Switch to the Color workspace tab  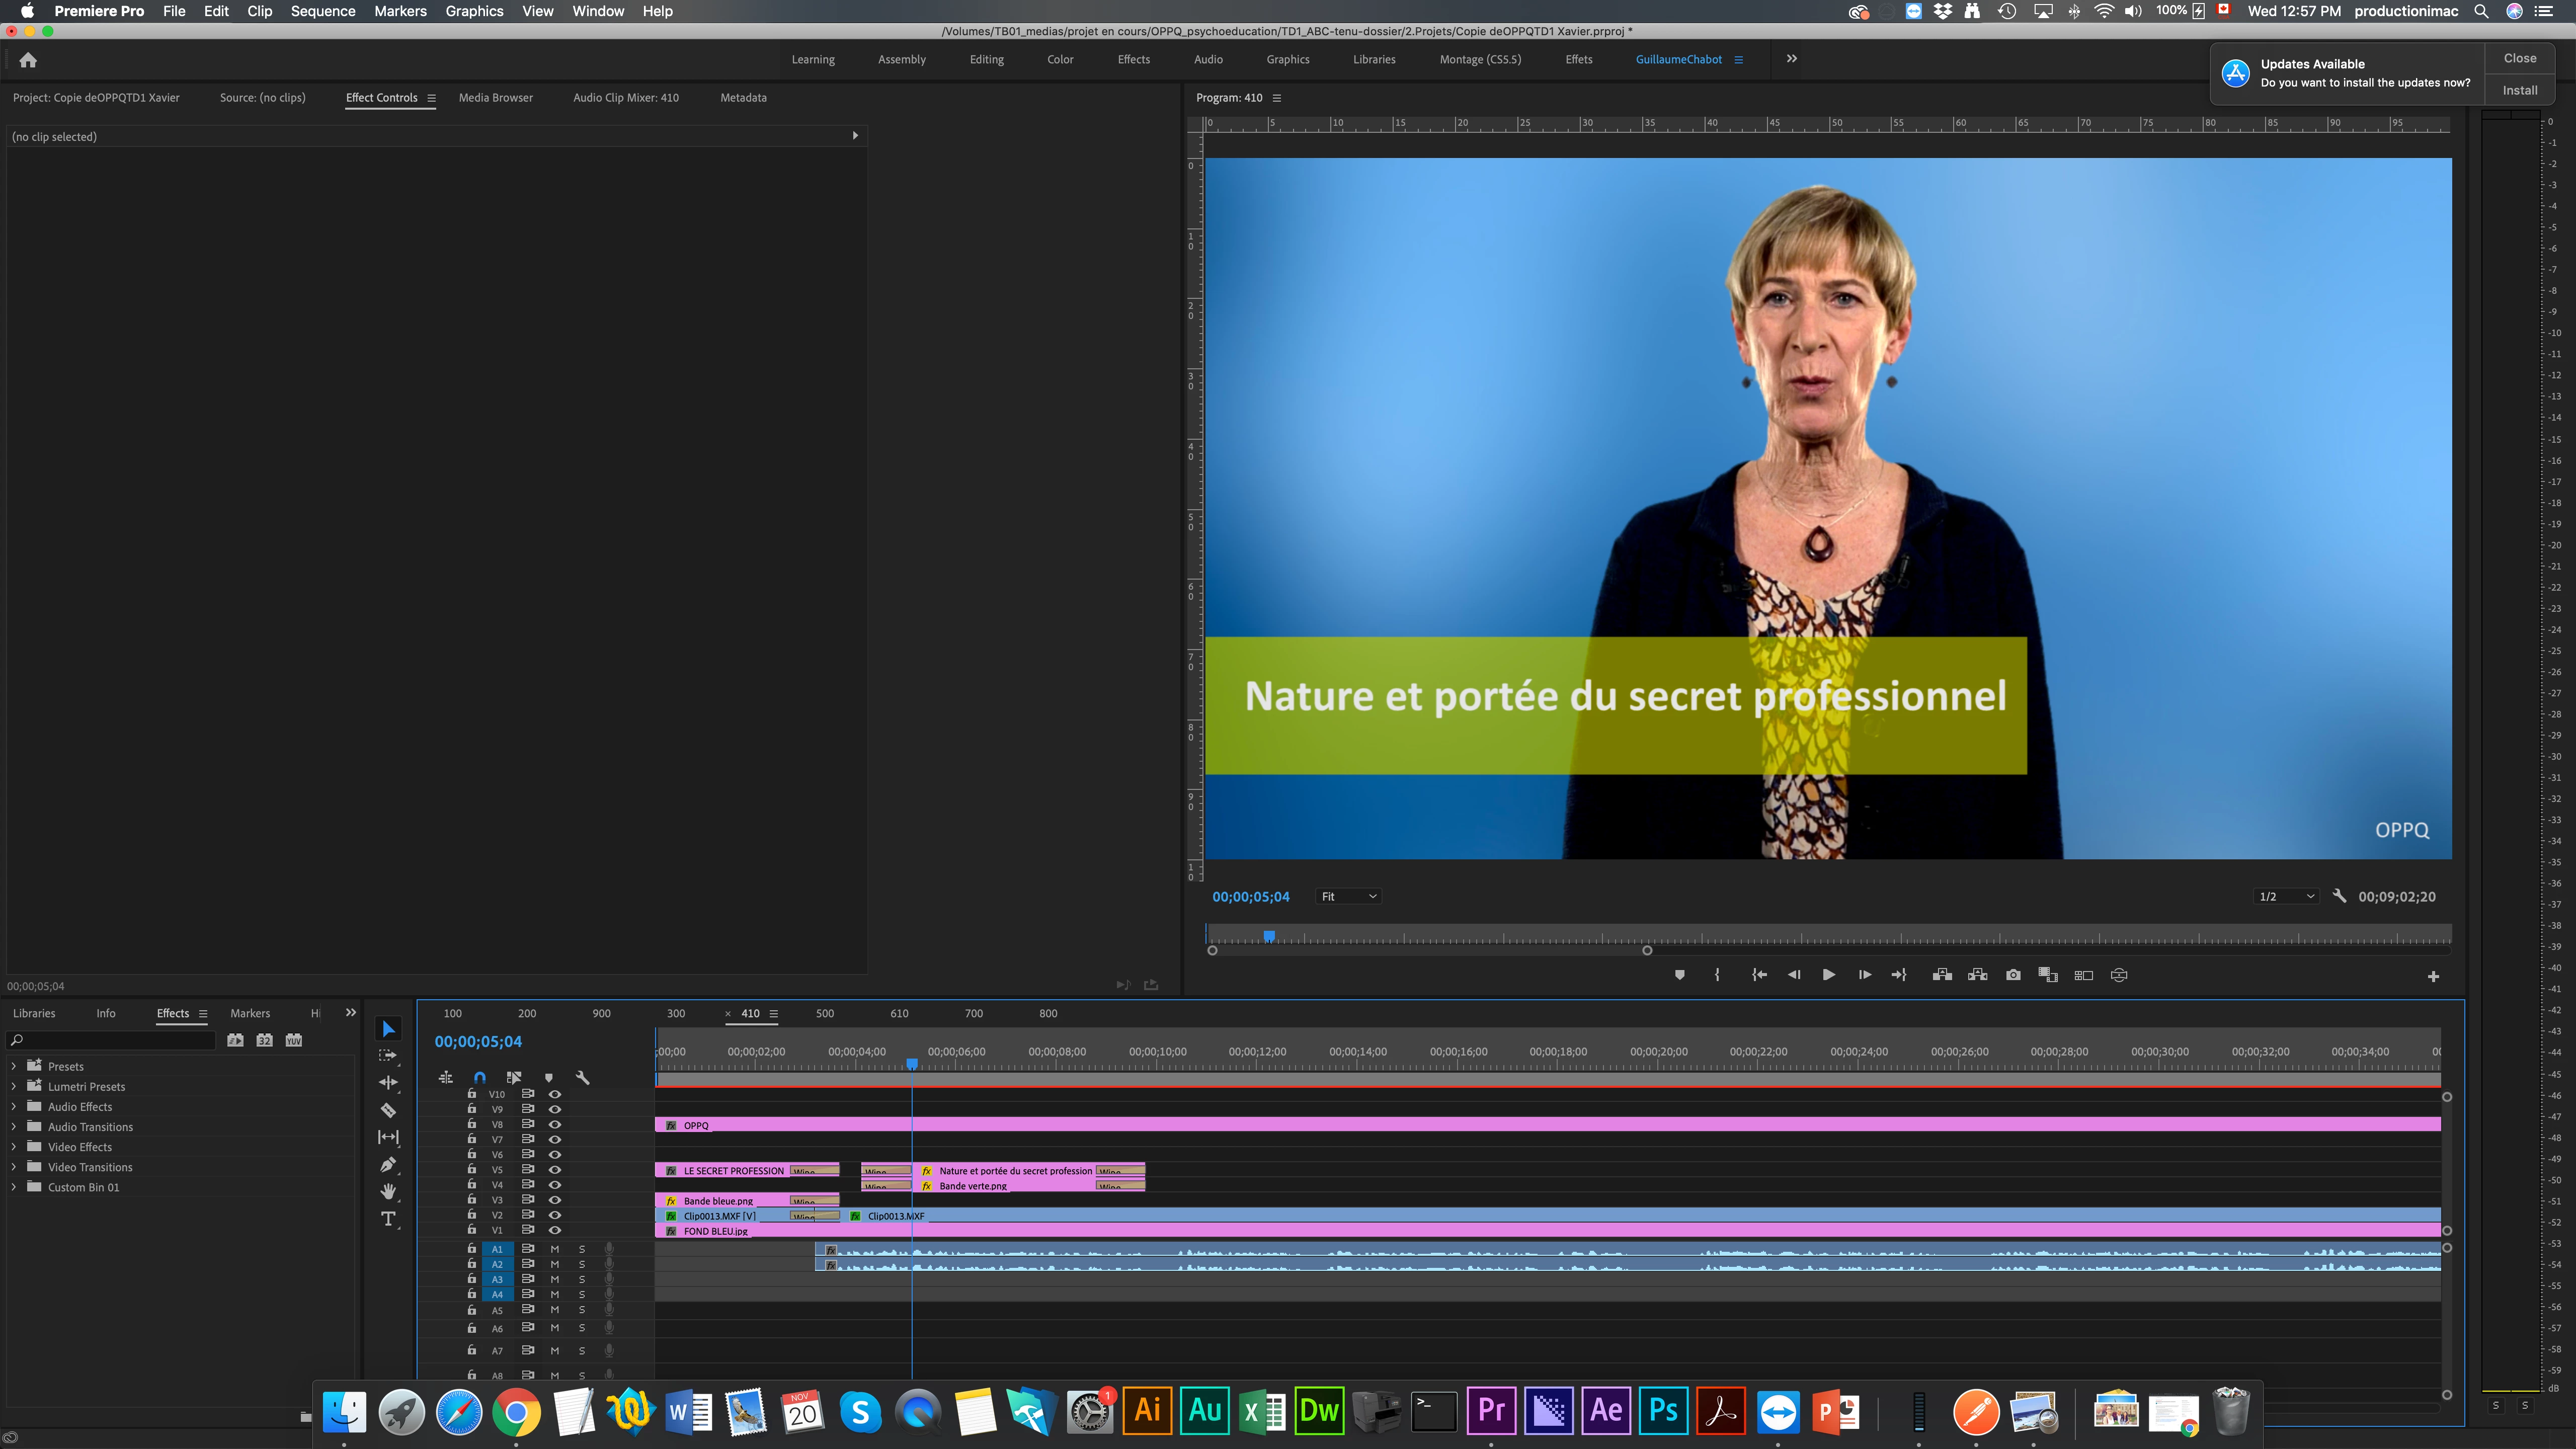(1060, 59)
